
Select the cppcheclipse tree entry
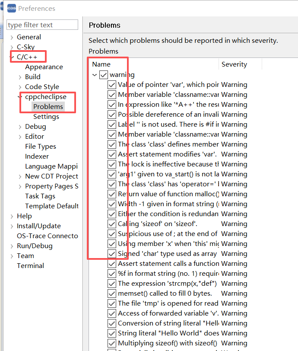pyautogui.click(x=46, y=97)
